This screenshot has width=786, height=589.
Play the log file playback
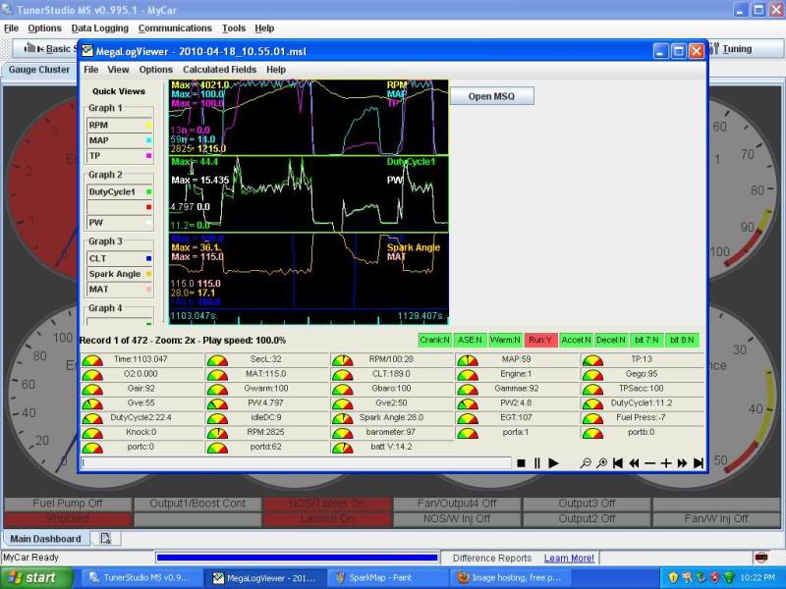553,462
